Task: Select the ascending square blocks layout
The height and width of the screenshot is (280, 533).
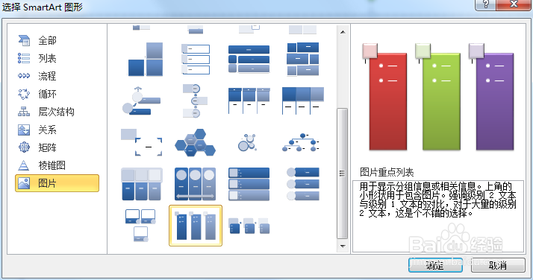Action: pyautogui.click(x=146, y=60)
